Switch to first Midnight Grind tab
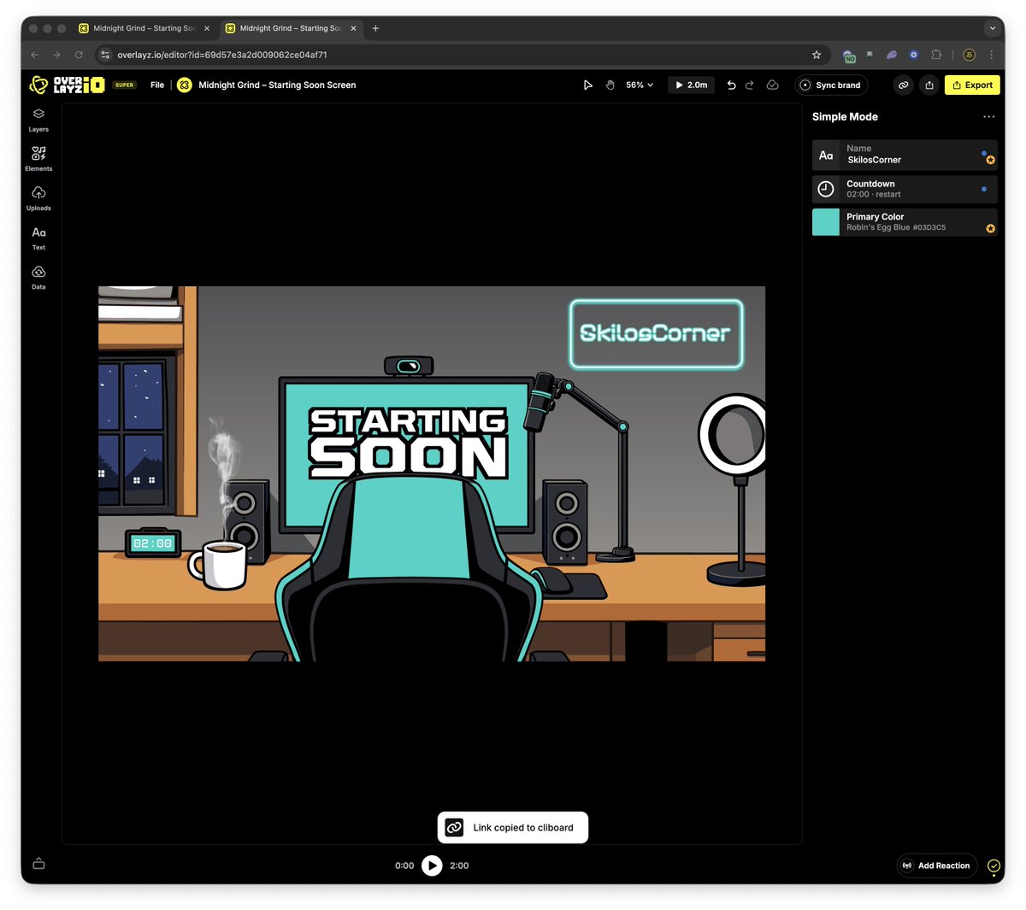 (144, 28)
